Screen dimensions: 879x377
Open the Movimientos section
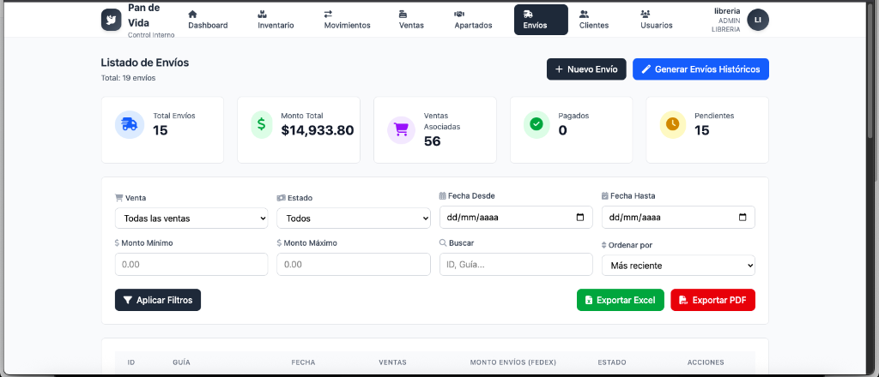[x=347, y=20]
